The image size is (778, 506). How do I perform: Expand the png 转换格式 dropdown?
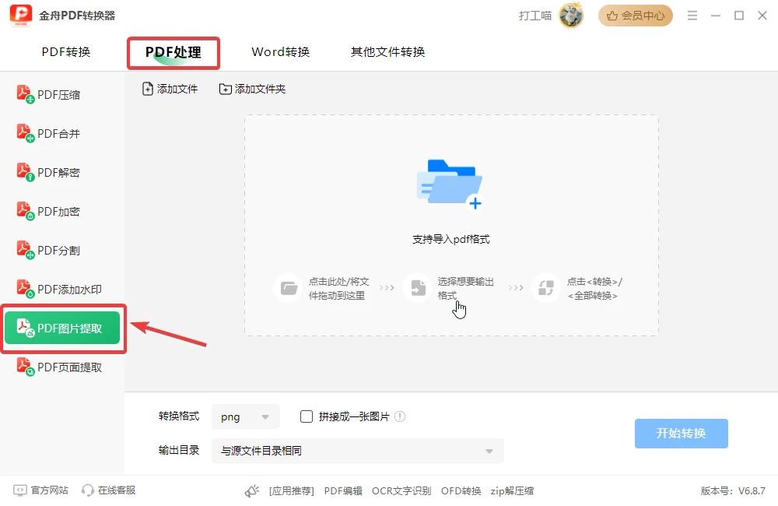click(x=246, y=416)
